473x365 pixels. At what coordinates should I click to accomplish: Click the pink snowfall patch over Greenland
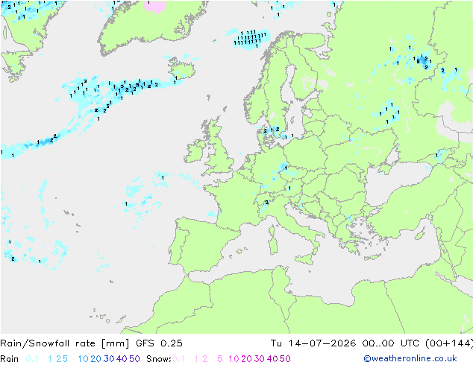154,6
